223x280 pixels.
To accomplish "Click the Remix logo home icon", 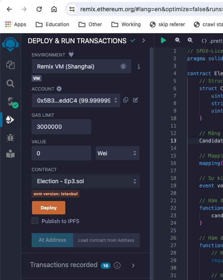I will [x=10, y=44].
